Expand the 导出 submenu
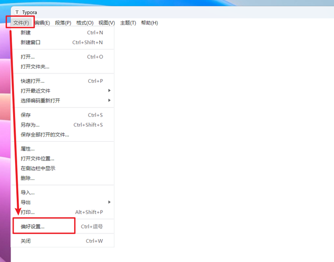This screenshot has width=334, height=262. point(63,202)
